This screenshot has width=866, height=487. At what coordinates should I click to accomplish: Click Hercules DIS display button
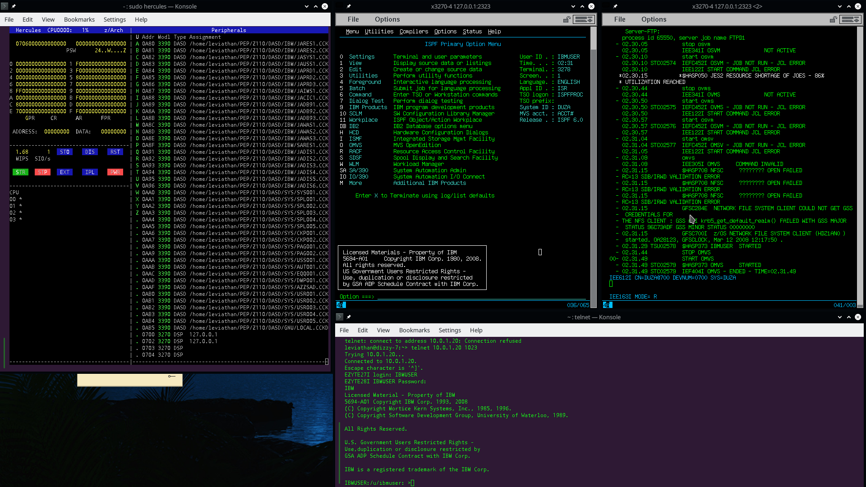click(x=90, y=152)
